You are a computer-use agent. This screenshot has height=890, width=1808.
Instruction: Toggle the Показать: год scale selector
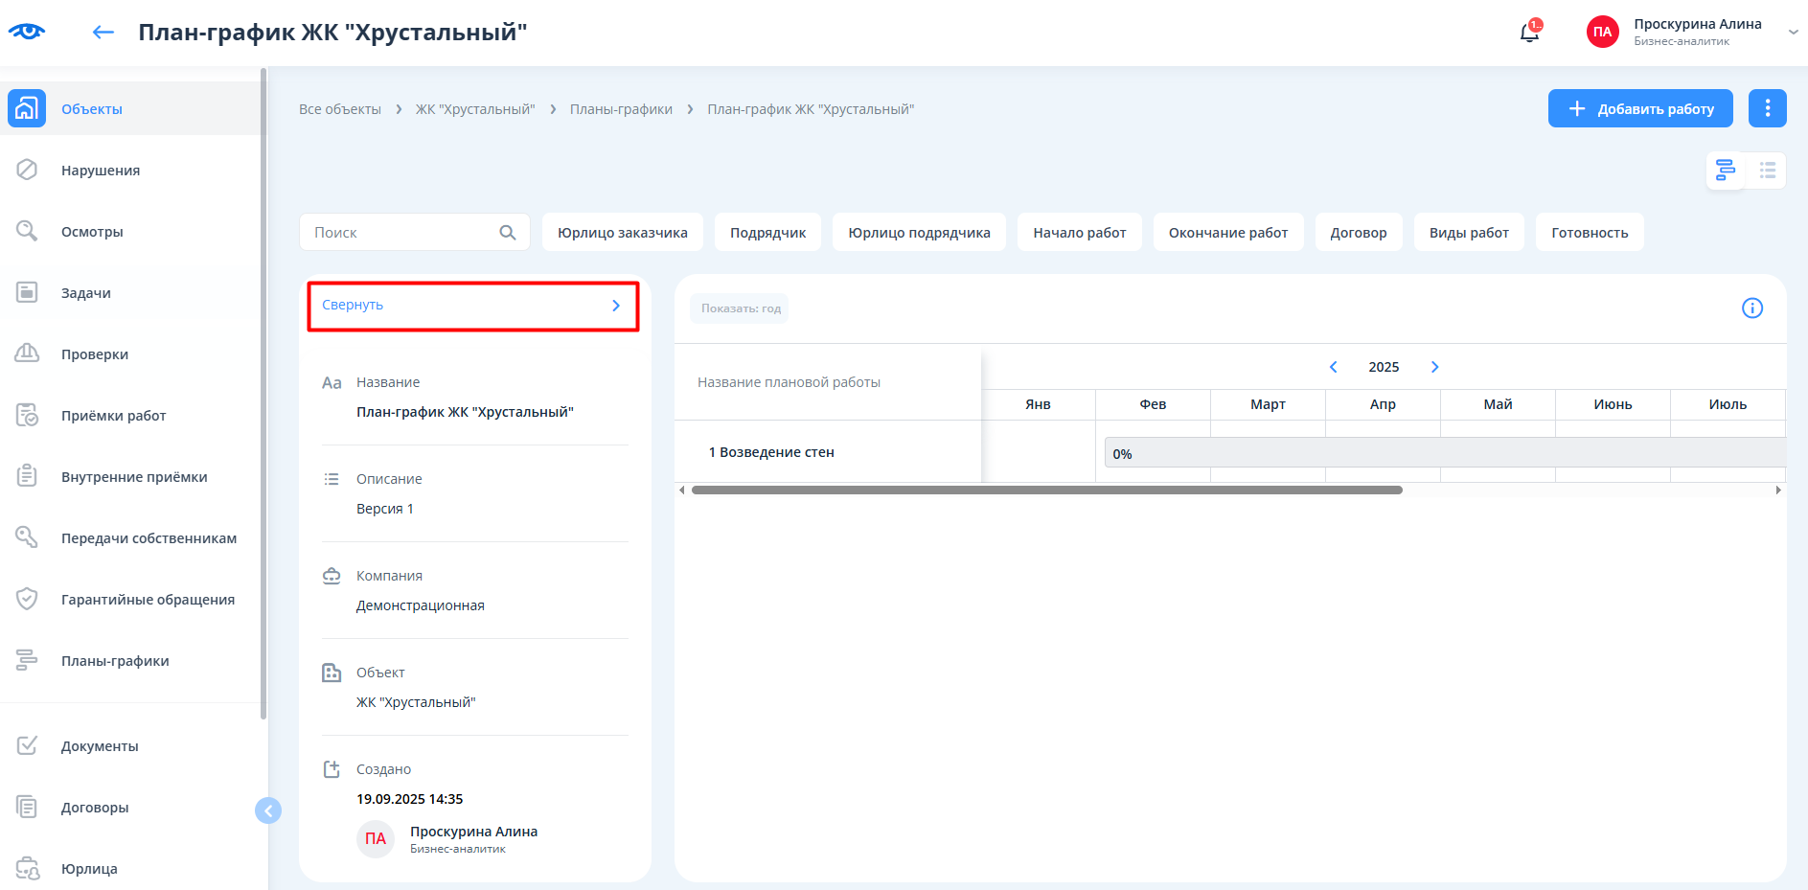740,308
